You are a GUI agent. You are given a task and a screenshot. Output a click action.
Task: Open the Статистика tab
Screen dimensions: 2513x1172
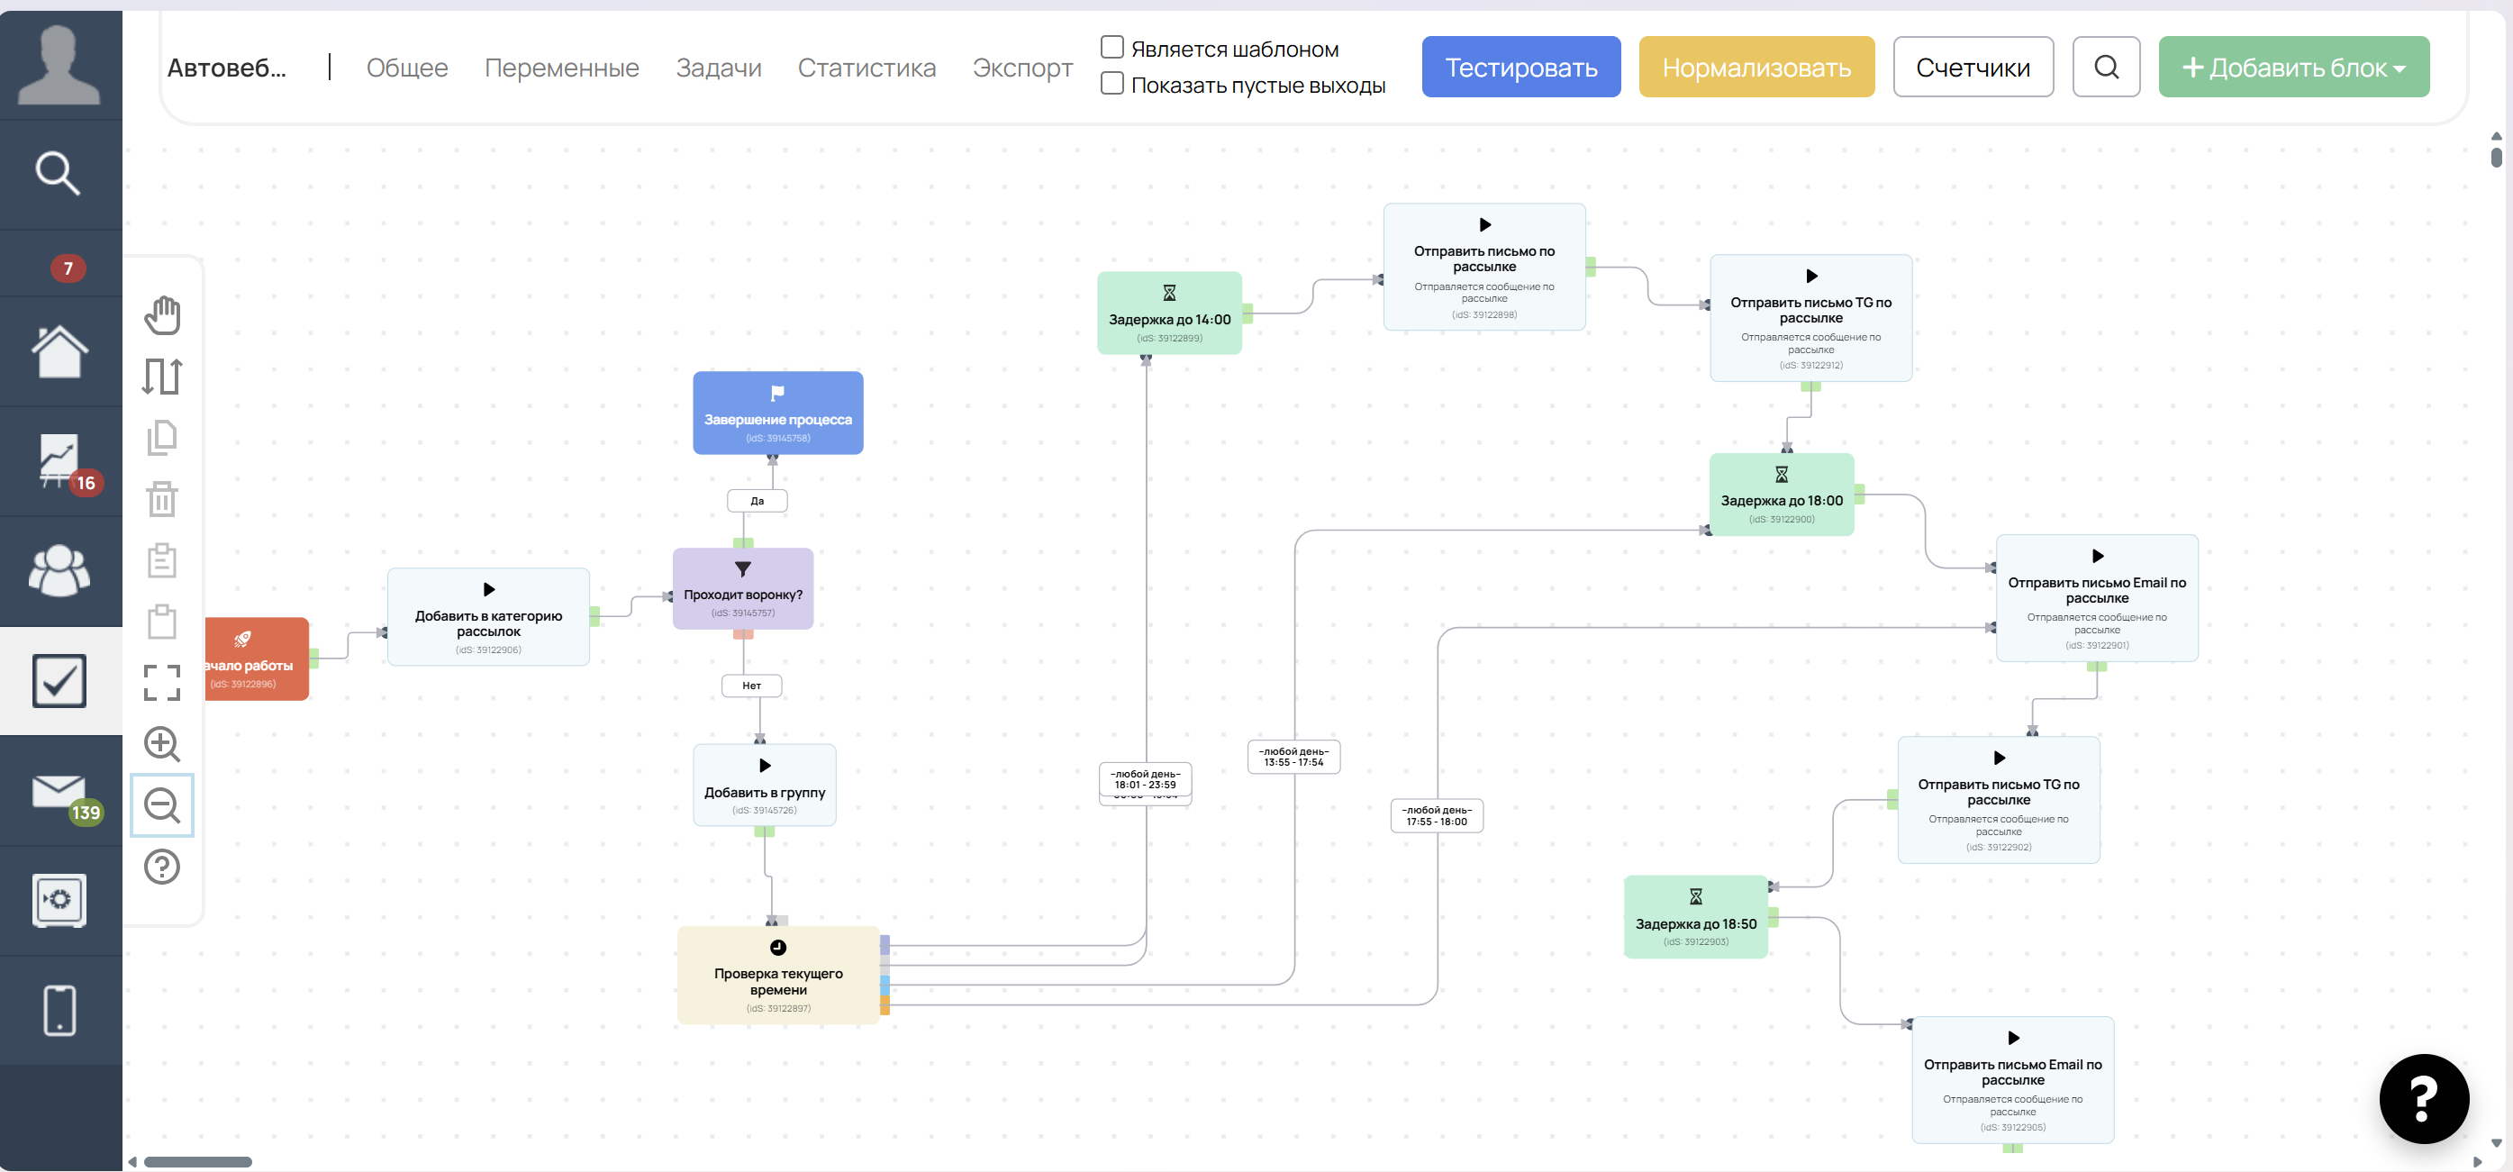[x=866, y=68]
